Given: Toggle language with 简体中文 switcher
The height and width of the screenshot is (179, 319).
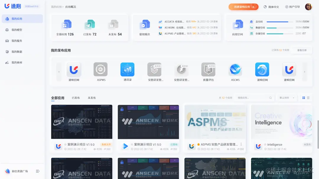Looking at the screenshot, I should click(271, 6).
